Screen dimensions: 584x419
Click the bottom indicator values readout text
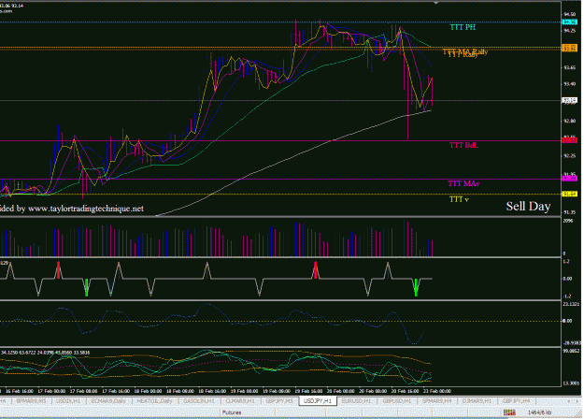pos(45,353)
